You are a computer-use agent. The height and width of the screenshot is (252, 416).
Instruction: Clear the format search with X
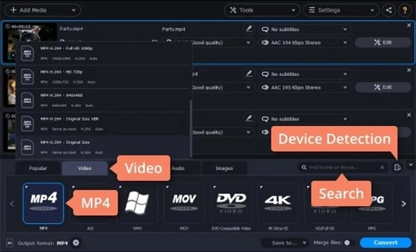click(382, 168)
